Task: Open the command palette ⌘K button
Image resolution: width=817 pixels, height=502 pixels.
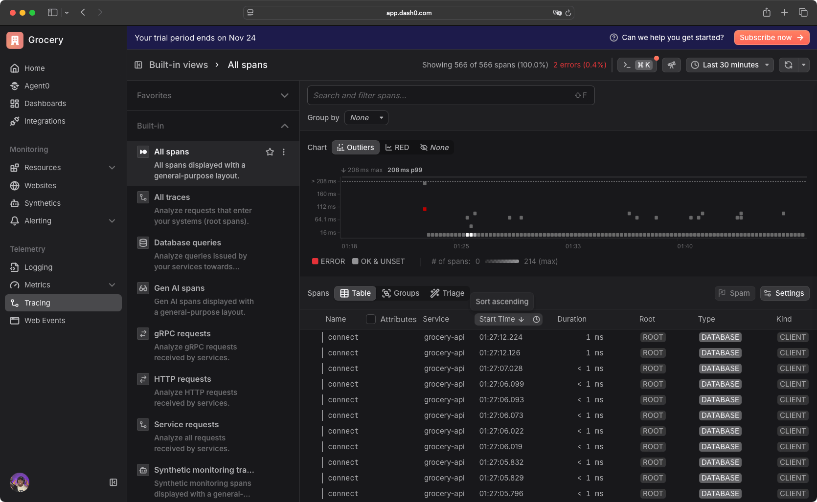Action: point(637,65)
